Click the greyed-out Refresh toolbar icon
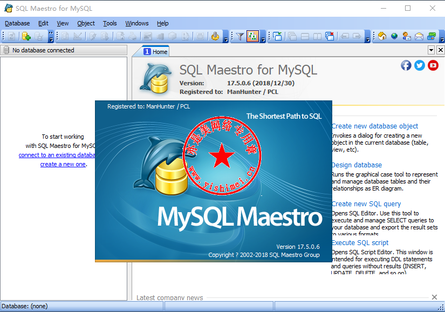Viewport: 445px width, 312px height. [x=12, y=36]
